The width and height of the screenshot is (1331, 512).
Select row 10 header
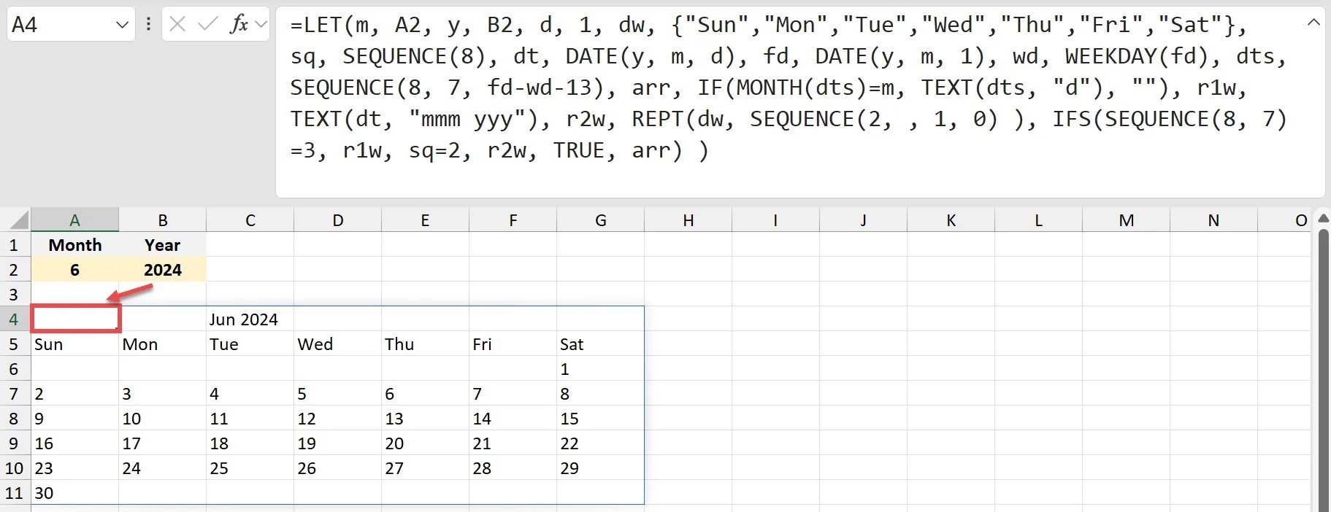[x=15, y=468]
